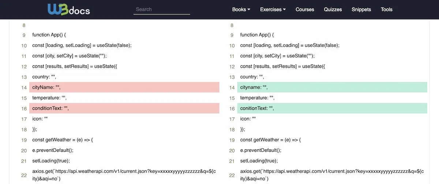The image size is (439, 184).
Task: Focus the Search input field
Action: (162, 9)
